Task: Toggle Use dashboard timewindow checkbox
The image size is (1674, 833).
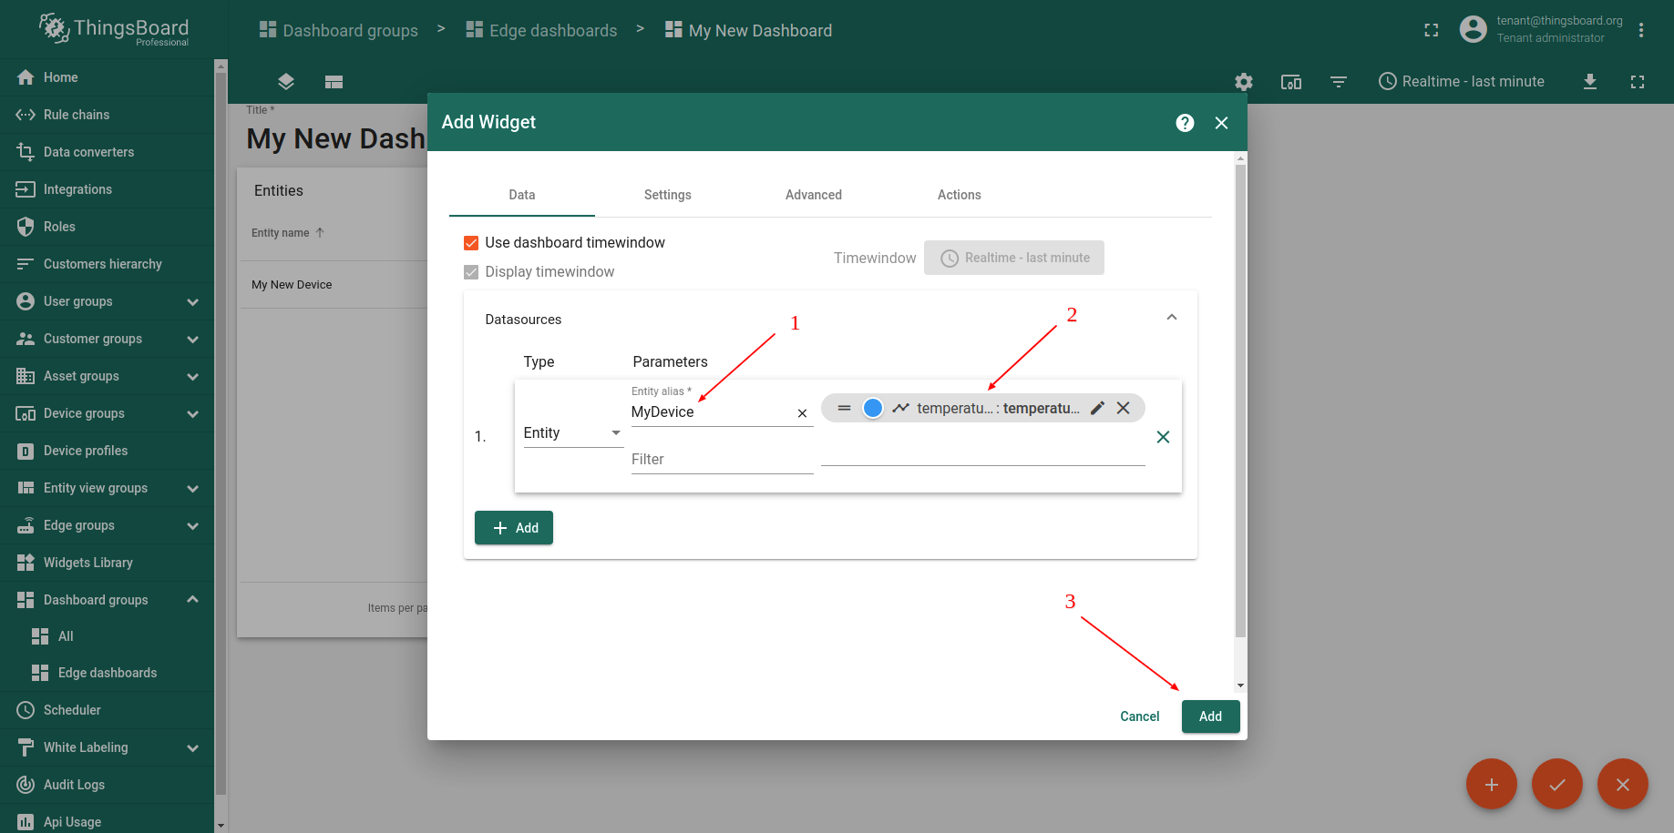Action: tap(471, 243)
